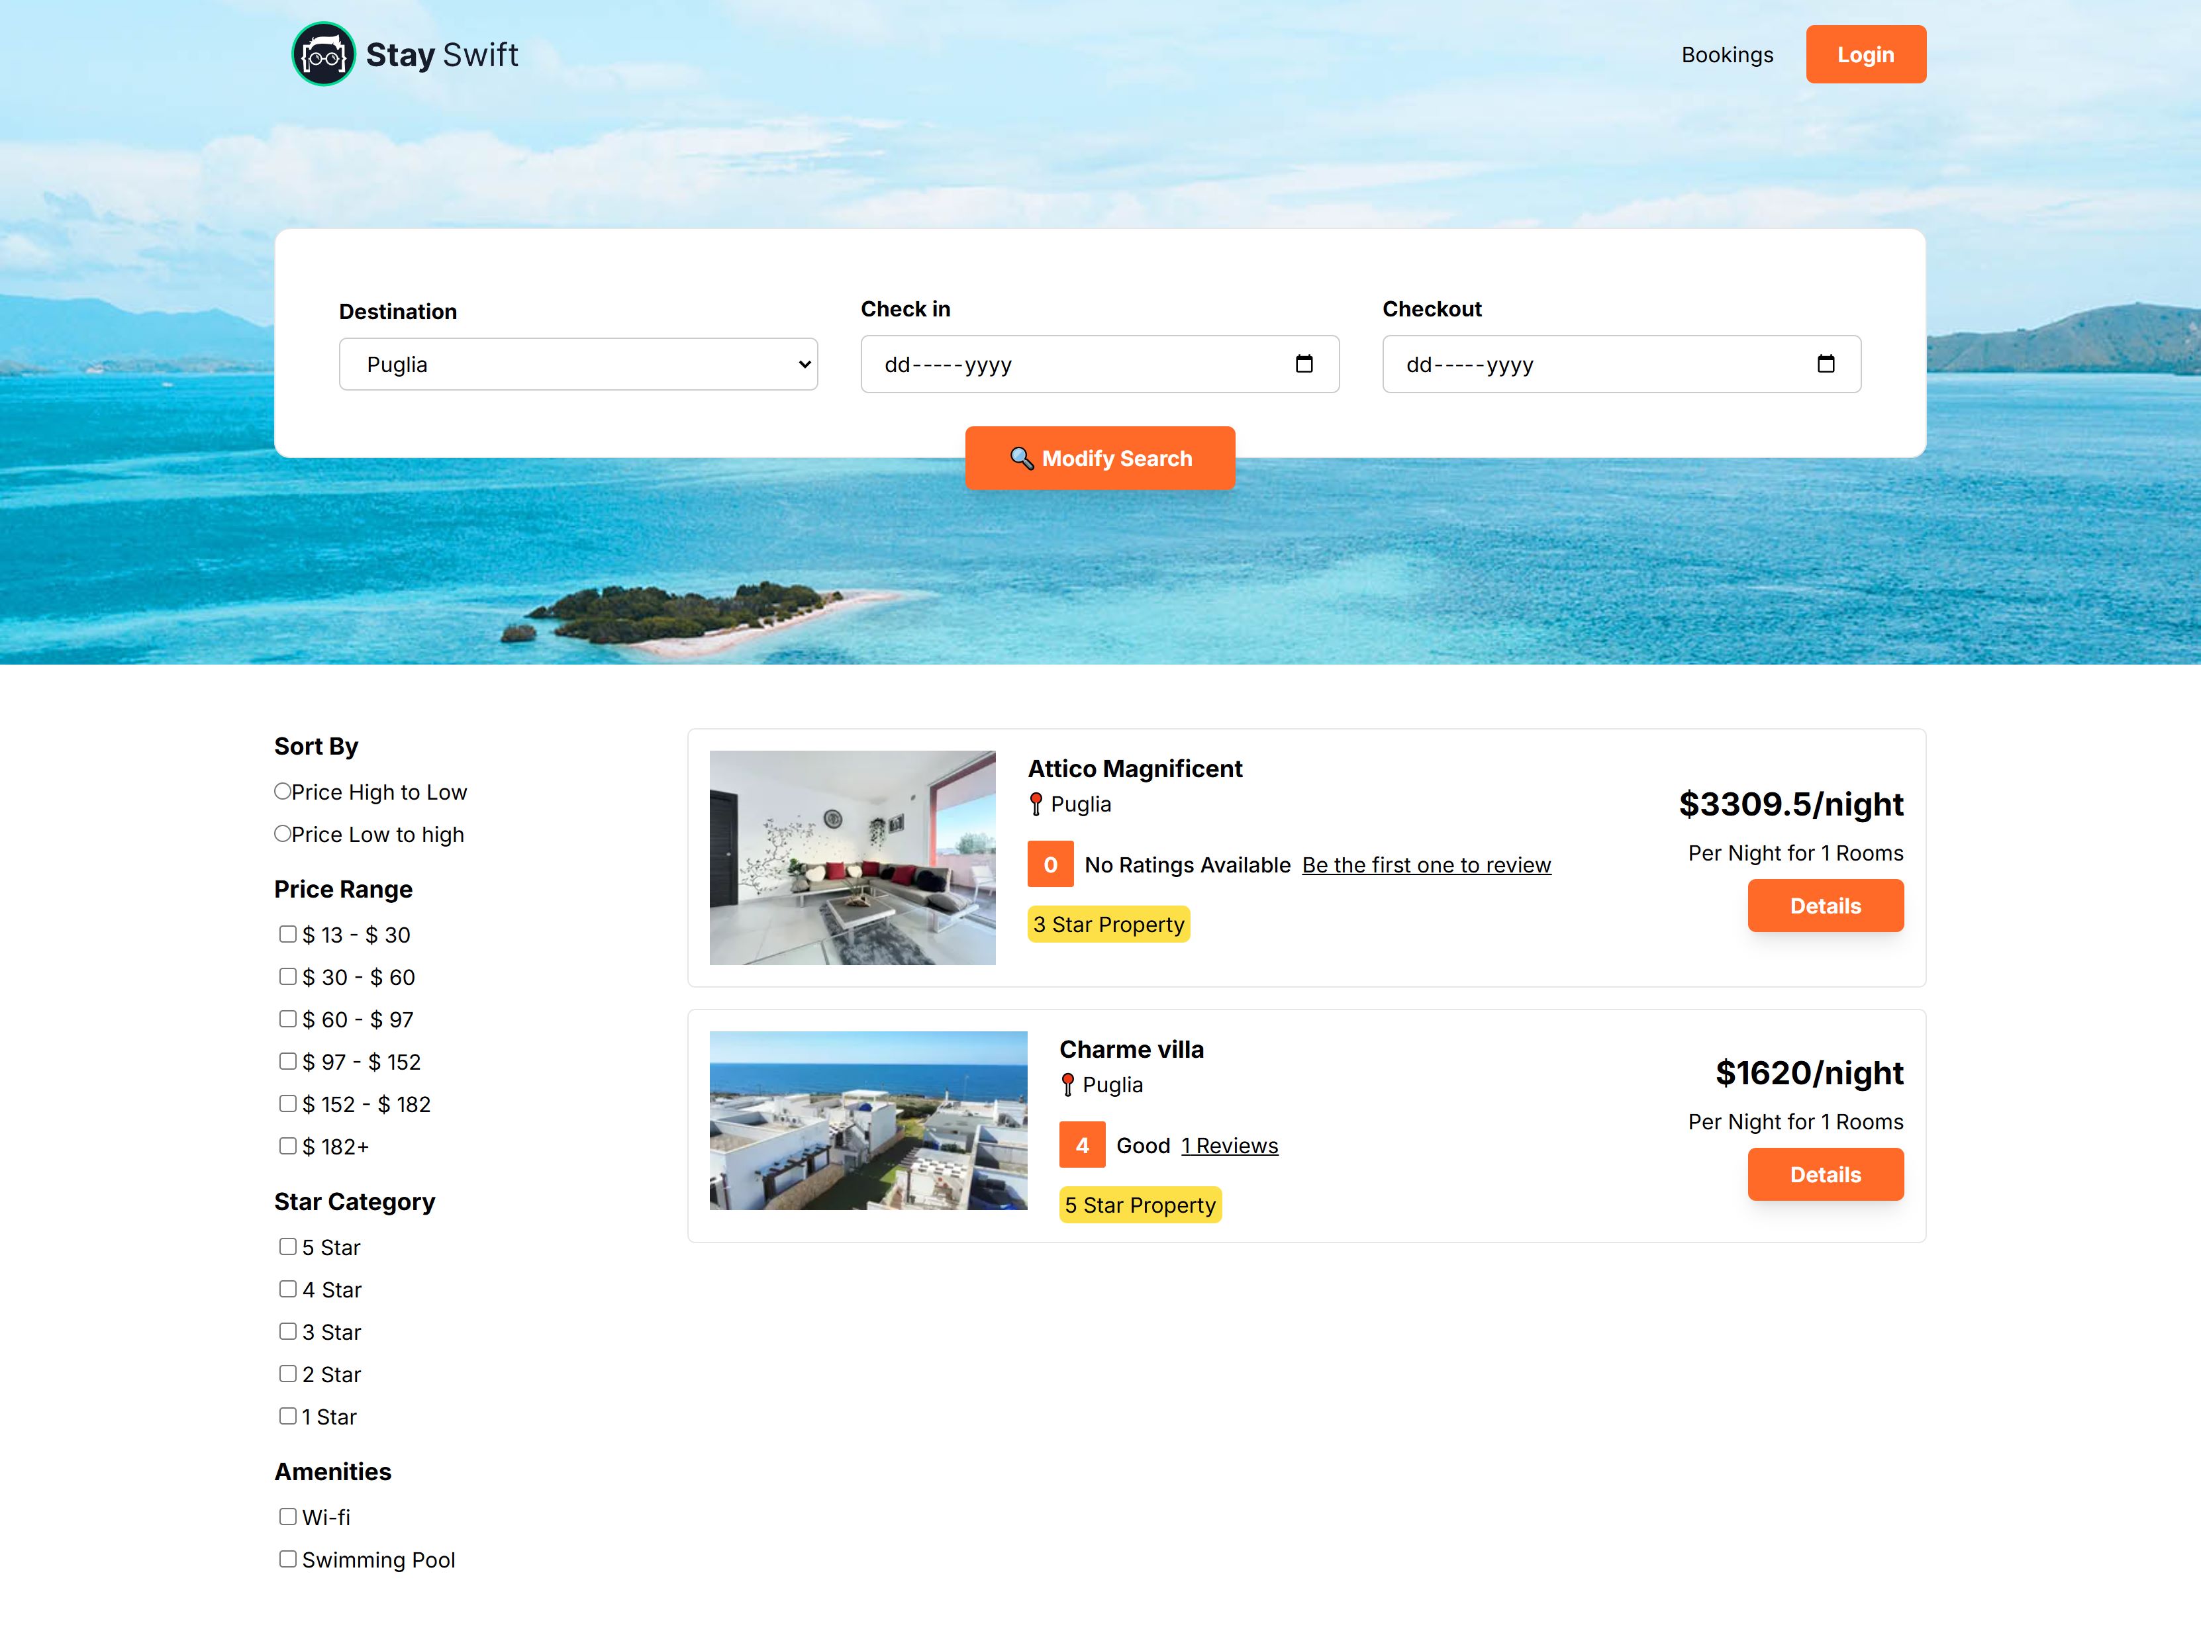
Task: Check the $ 30 - $ 60 price range
Action: (x=288, y=976)
